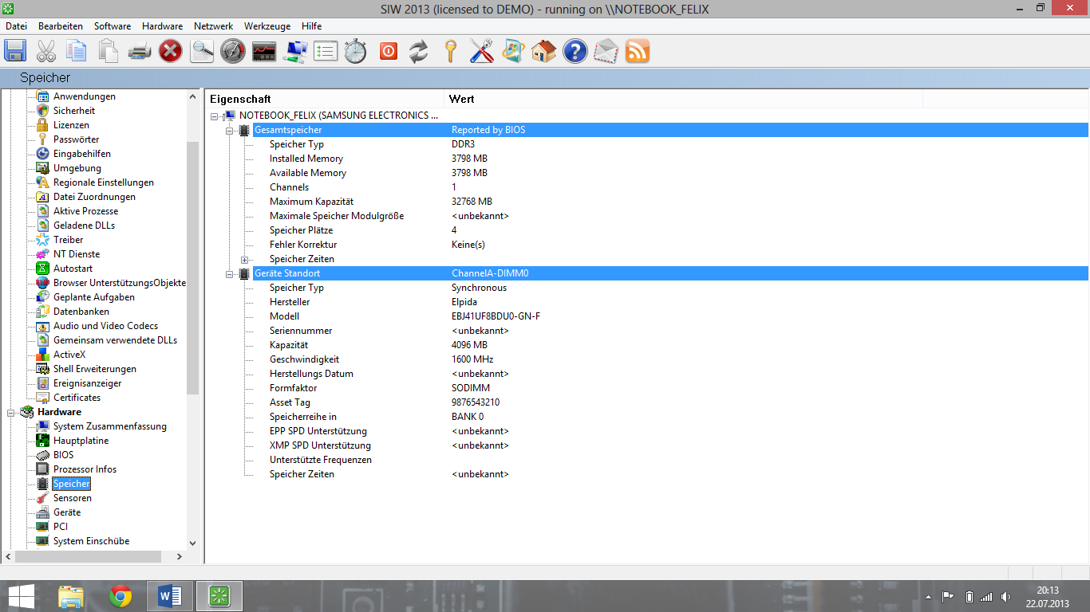Click the stopwatch toolbar icon
Viewport: 1090px width, 612px height.
pos(356,52)
